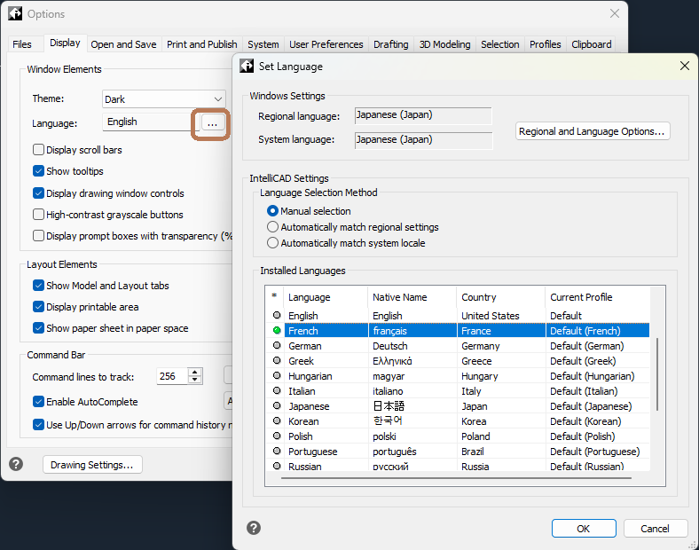Image resolution: width=699 pixels, height=550 pixels.
Task: Click the Polish row status circle
Action: (x=277, y=436)
